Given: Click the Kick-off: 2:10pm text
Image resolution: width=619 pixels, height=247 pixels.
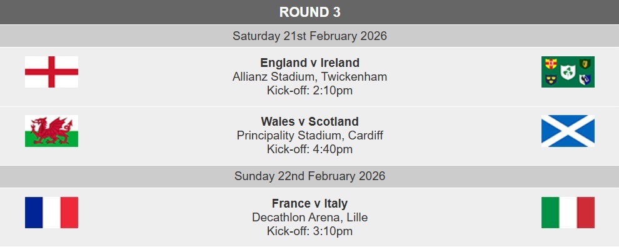Looking at the screenshot, I should pyautogui.click(x=309, y=90).
